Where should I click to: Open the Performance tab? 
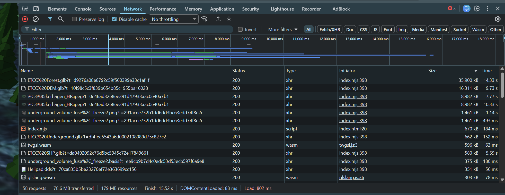click(163, 9)
